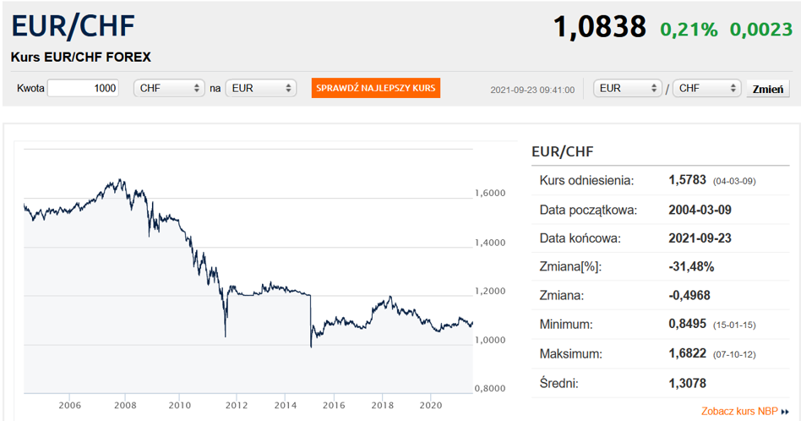Image resolution: width=801 pixels, height=421 pixels.
Task: Open the EUR target currency dropdown
Action: [x=261, y=88]
